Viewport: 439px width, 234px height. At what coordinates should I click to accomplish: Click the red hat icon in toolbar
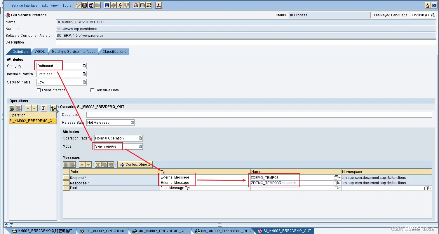point(136,5)
